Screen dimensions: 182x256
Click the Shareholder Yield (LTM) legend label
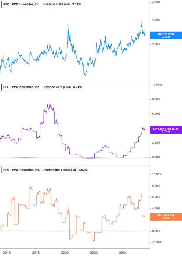coord(59,170)
